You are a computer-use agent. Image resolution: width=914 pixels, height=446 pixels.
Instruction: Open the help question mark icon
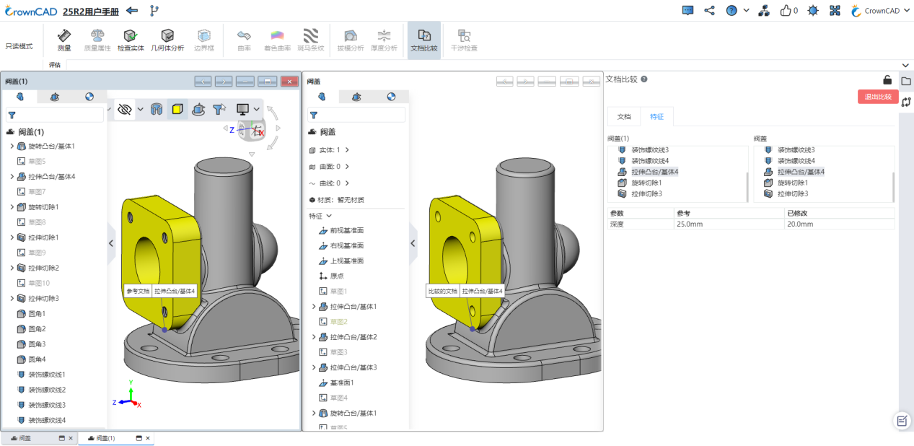pyautogui.click(x=731, y=11)
